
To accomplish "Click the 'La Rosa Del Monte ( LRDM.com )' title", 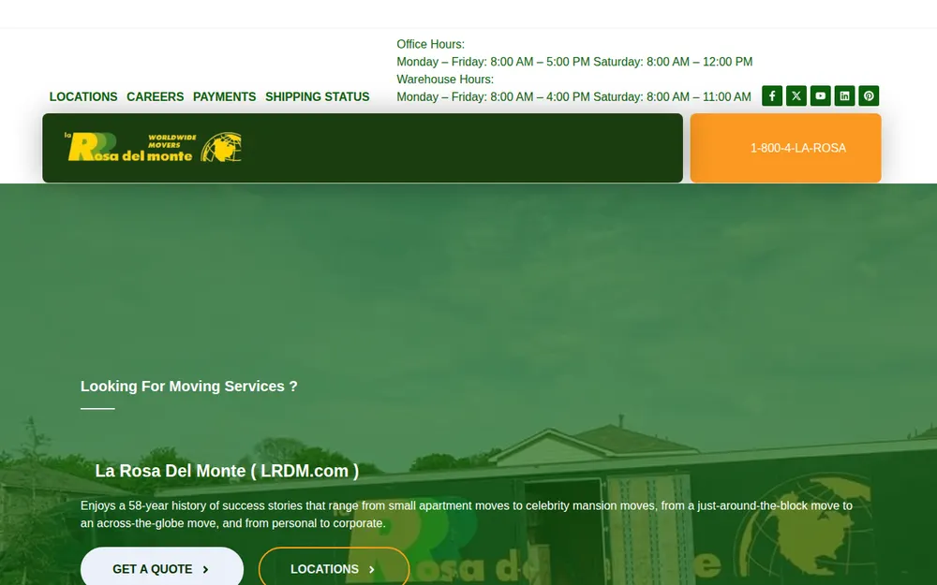I will click(x=227, y=471).
